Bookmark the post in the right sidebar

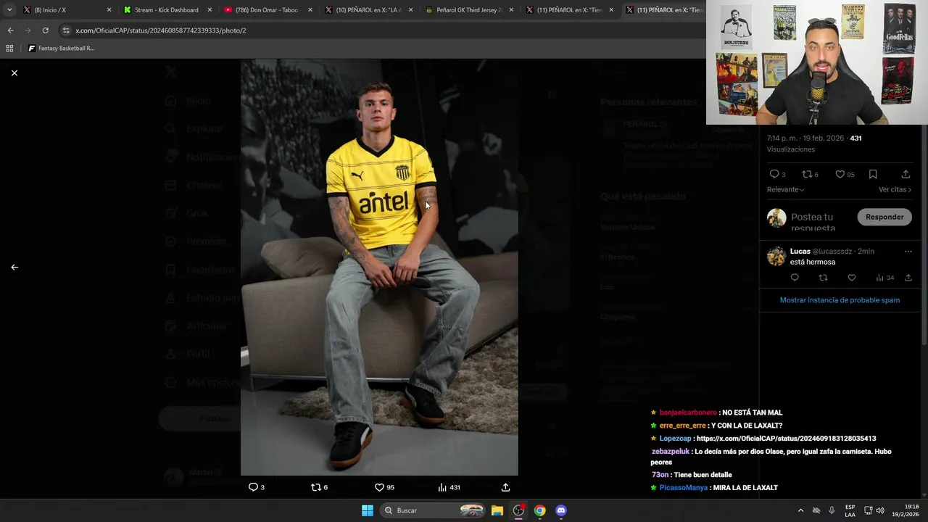click(873, 174)
